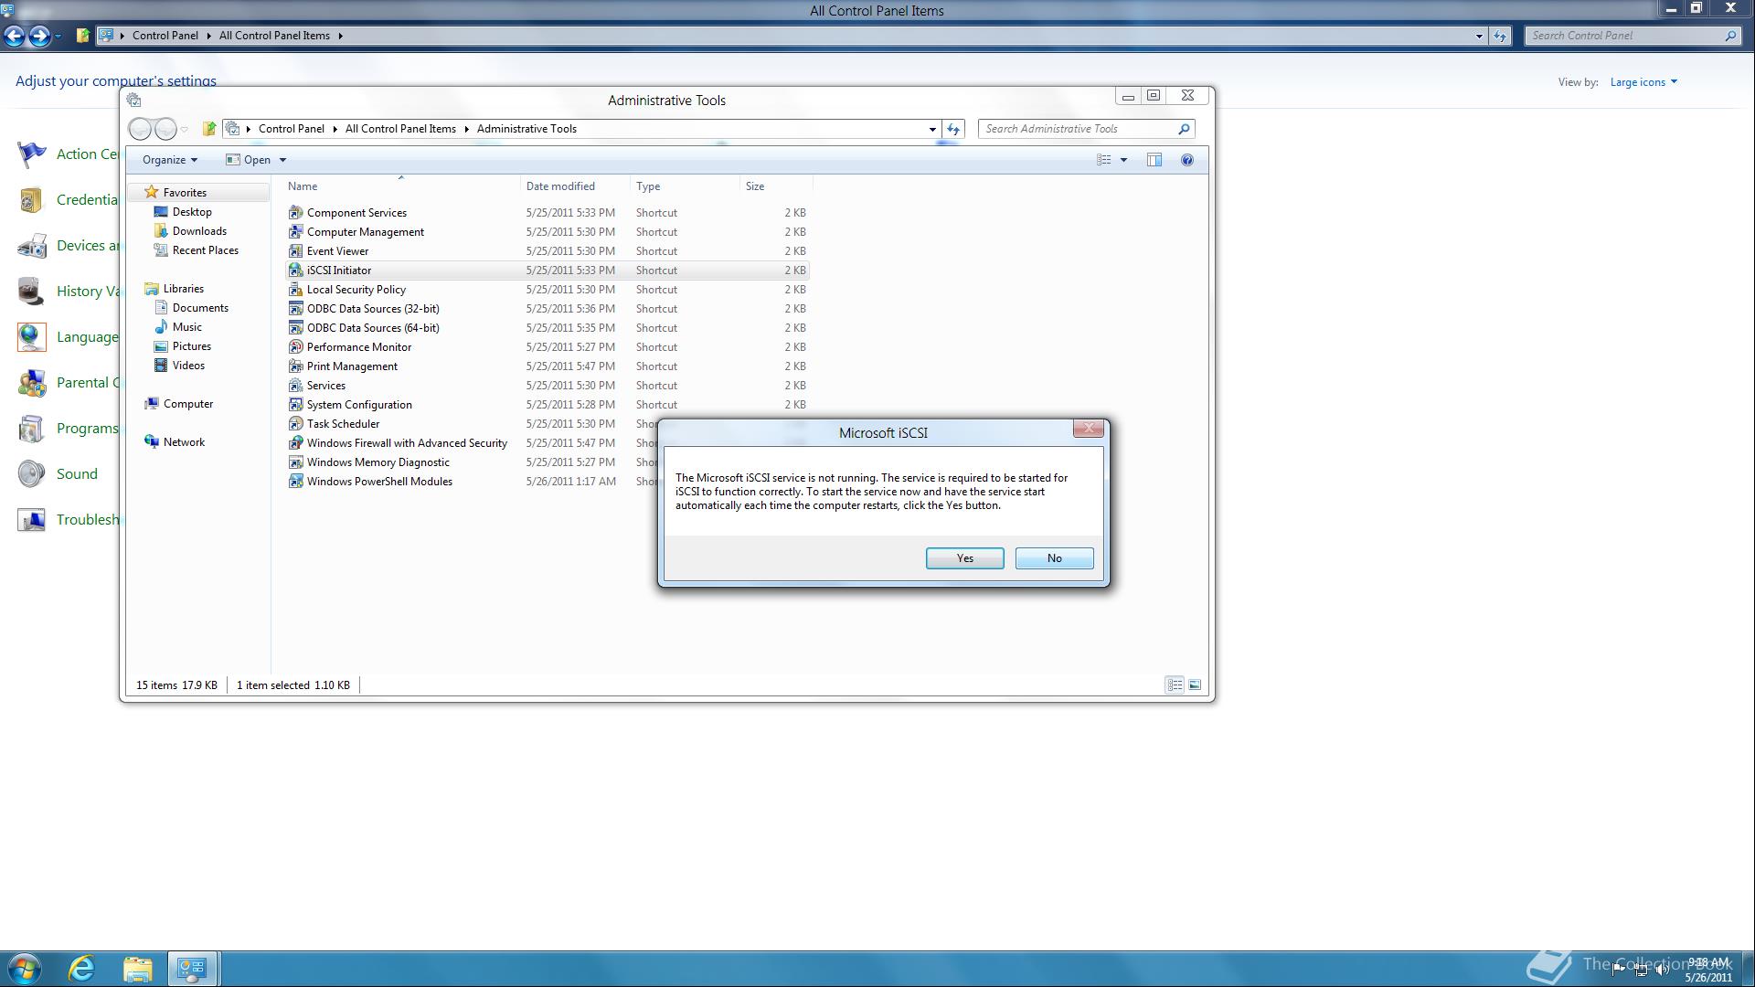Open the Documents library

point(200,308)
